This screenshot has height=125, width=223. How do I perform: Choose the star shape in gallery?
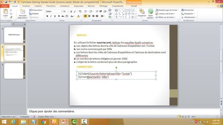coord(133,17)
